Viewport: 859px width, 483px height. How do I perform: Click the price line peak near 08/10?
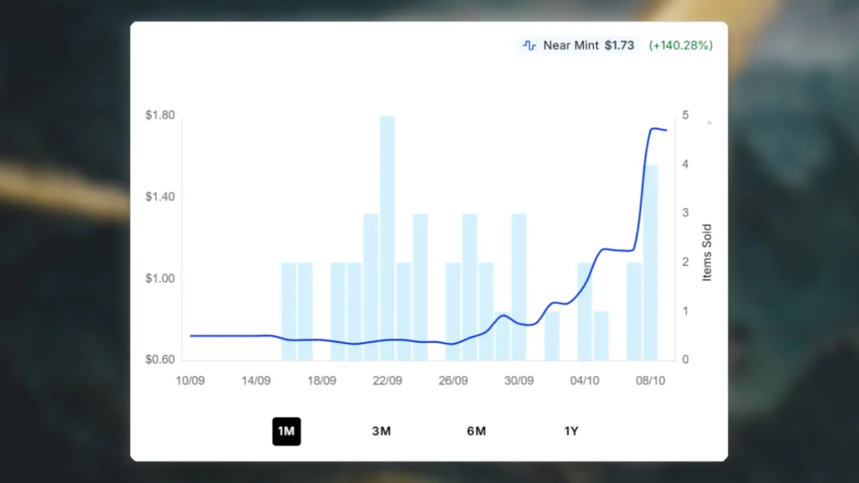653,128
